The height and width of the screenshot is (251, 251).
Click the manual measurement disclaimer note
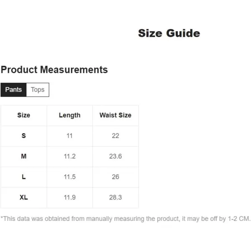(x=125, y=219)
